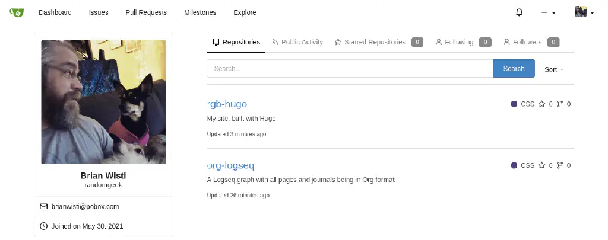This screenshot has height=240, width=608.
Task: Click the Gitea logo icon
Action: [16, 12]
